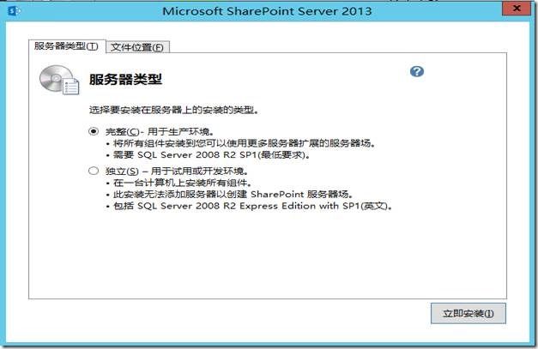
Task: Switch to the 文件位置(F) tab
Action: (x=137, y=47)
